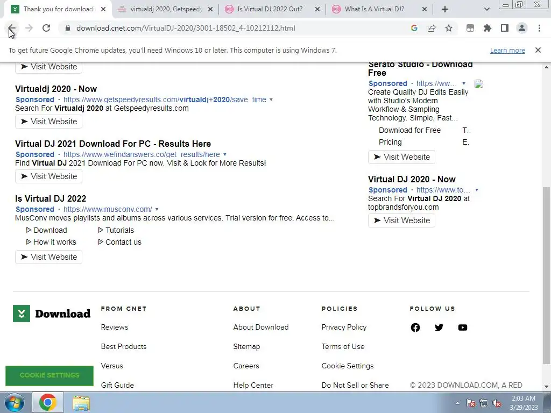Click the Action Center flag tray icon

pyautogui.click(x=471, y=403)
